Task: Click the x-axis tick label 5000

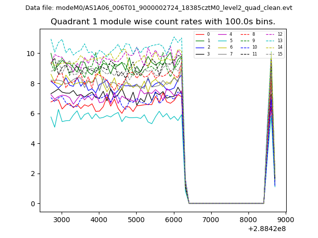Action: 136,219
